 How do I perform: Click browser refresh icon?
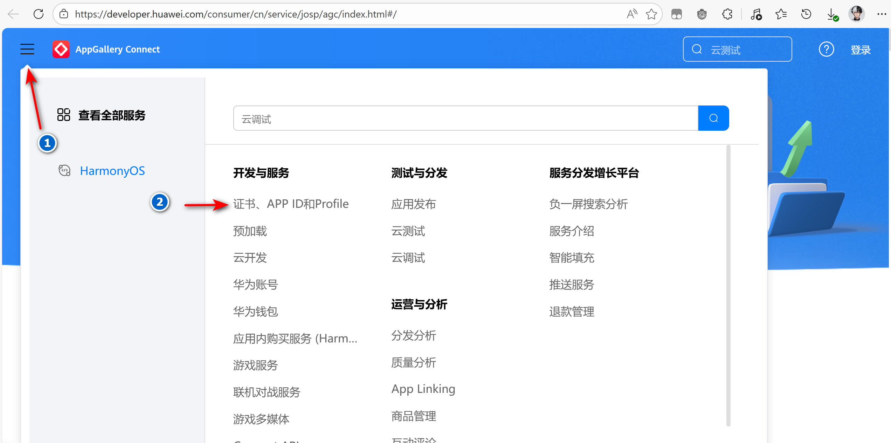click(39, 14)
